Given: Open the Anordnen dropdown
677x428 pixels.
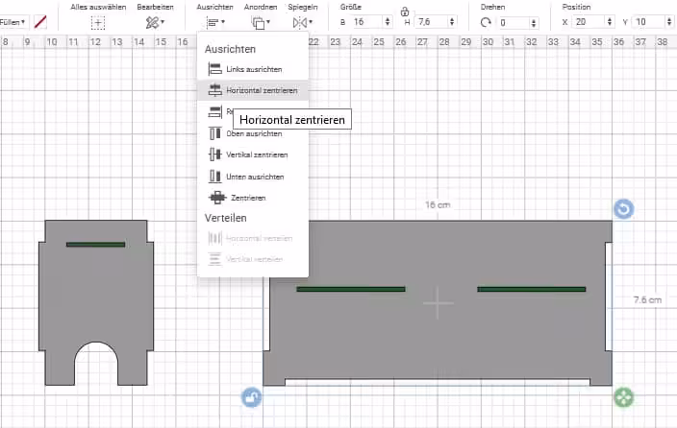Looking at the screenshot, I should 261,21.
